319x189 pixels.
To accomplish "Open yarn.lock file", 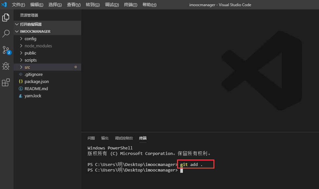I will [x=33, y=96].
